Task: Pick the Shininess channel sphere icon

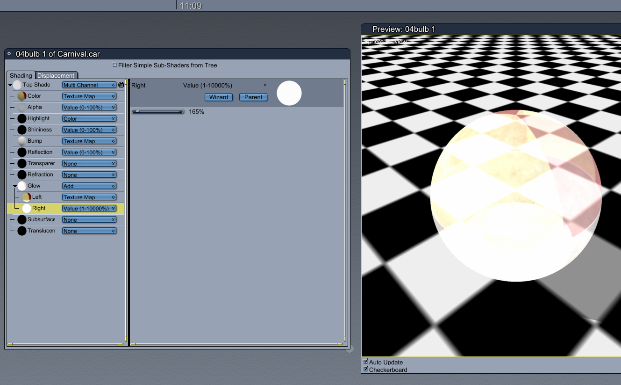Action: click(x=22, y=130)
